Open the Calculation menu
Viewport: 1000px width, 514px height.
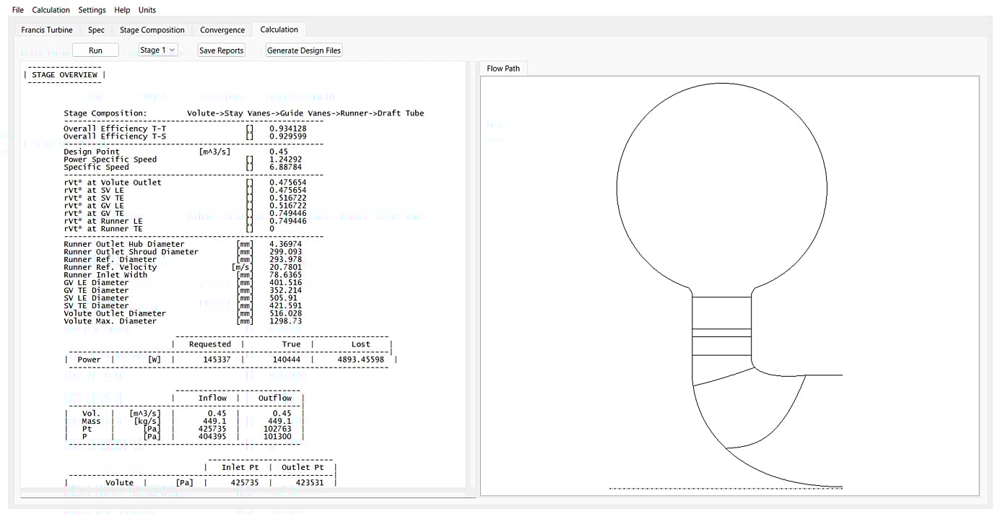[51, 9]
